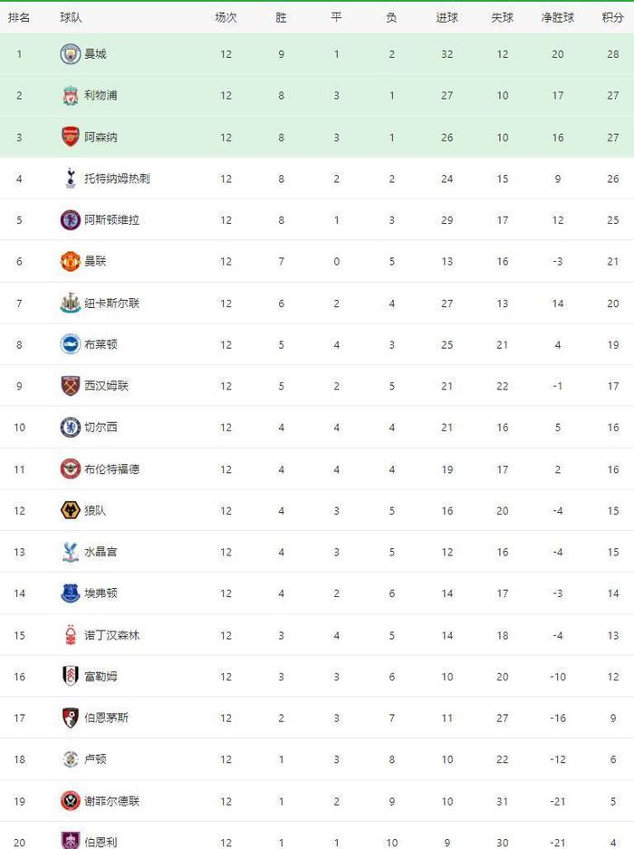The width and height of the screenshot is (634, 849).
Task: Open the 诺丁汉森林 team name link
Action: pos(111,635)
